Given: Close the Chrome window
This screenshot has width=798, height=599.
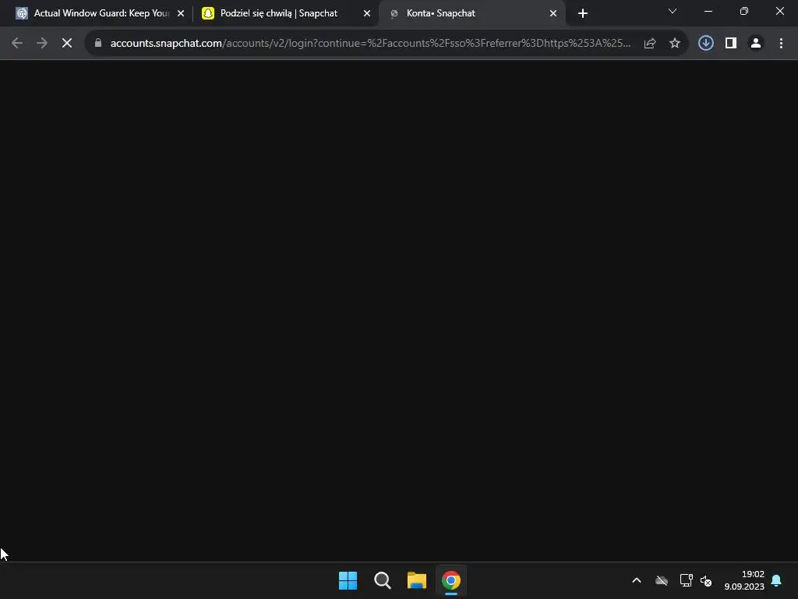Looking at the screenshot, I should tap(779, 11).
